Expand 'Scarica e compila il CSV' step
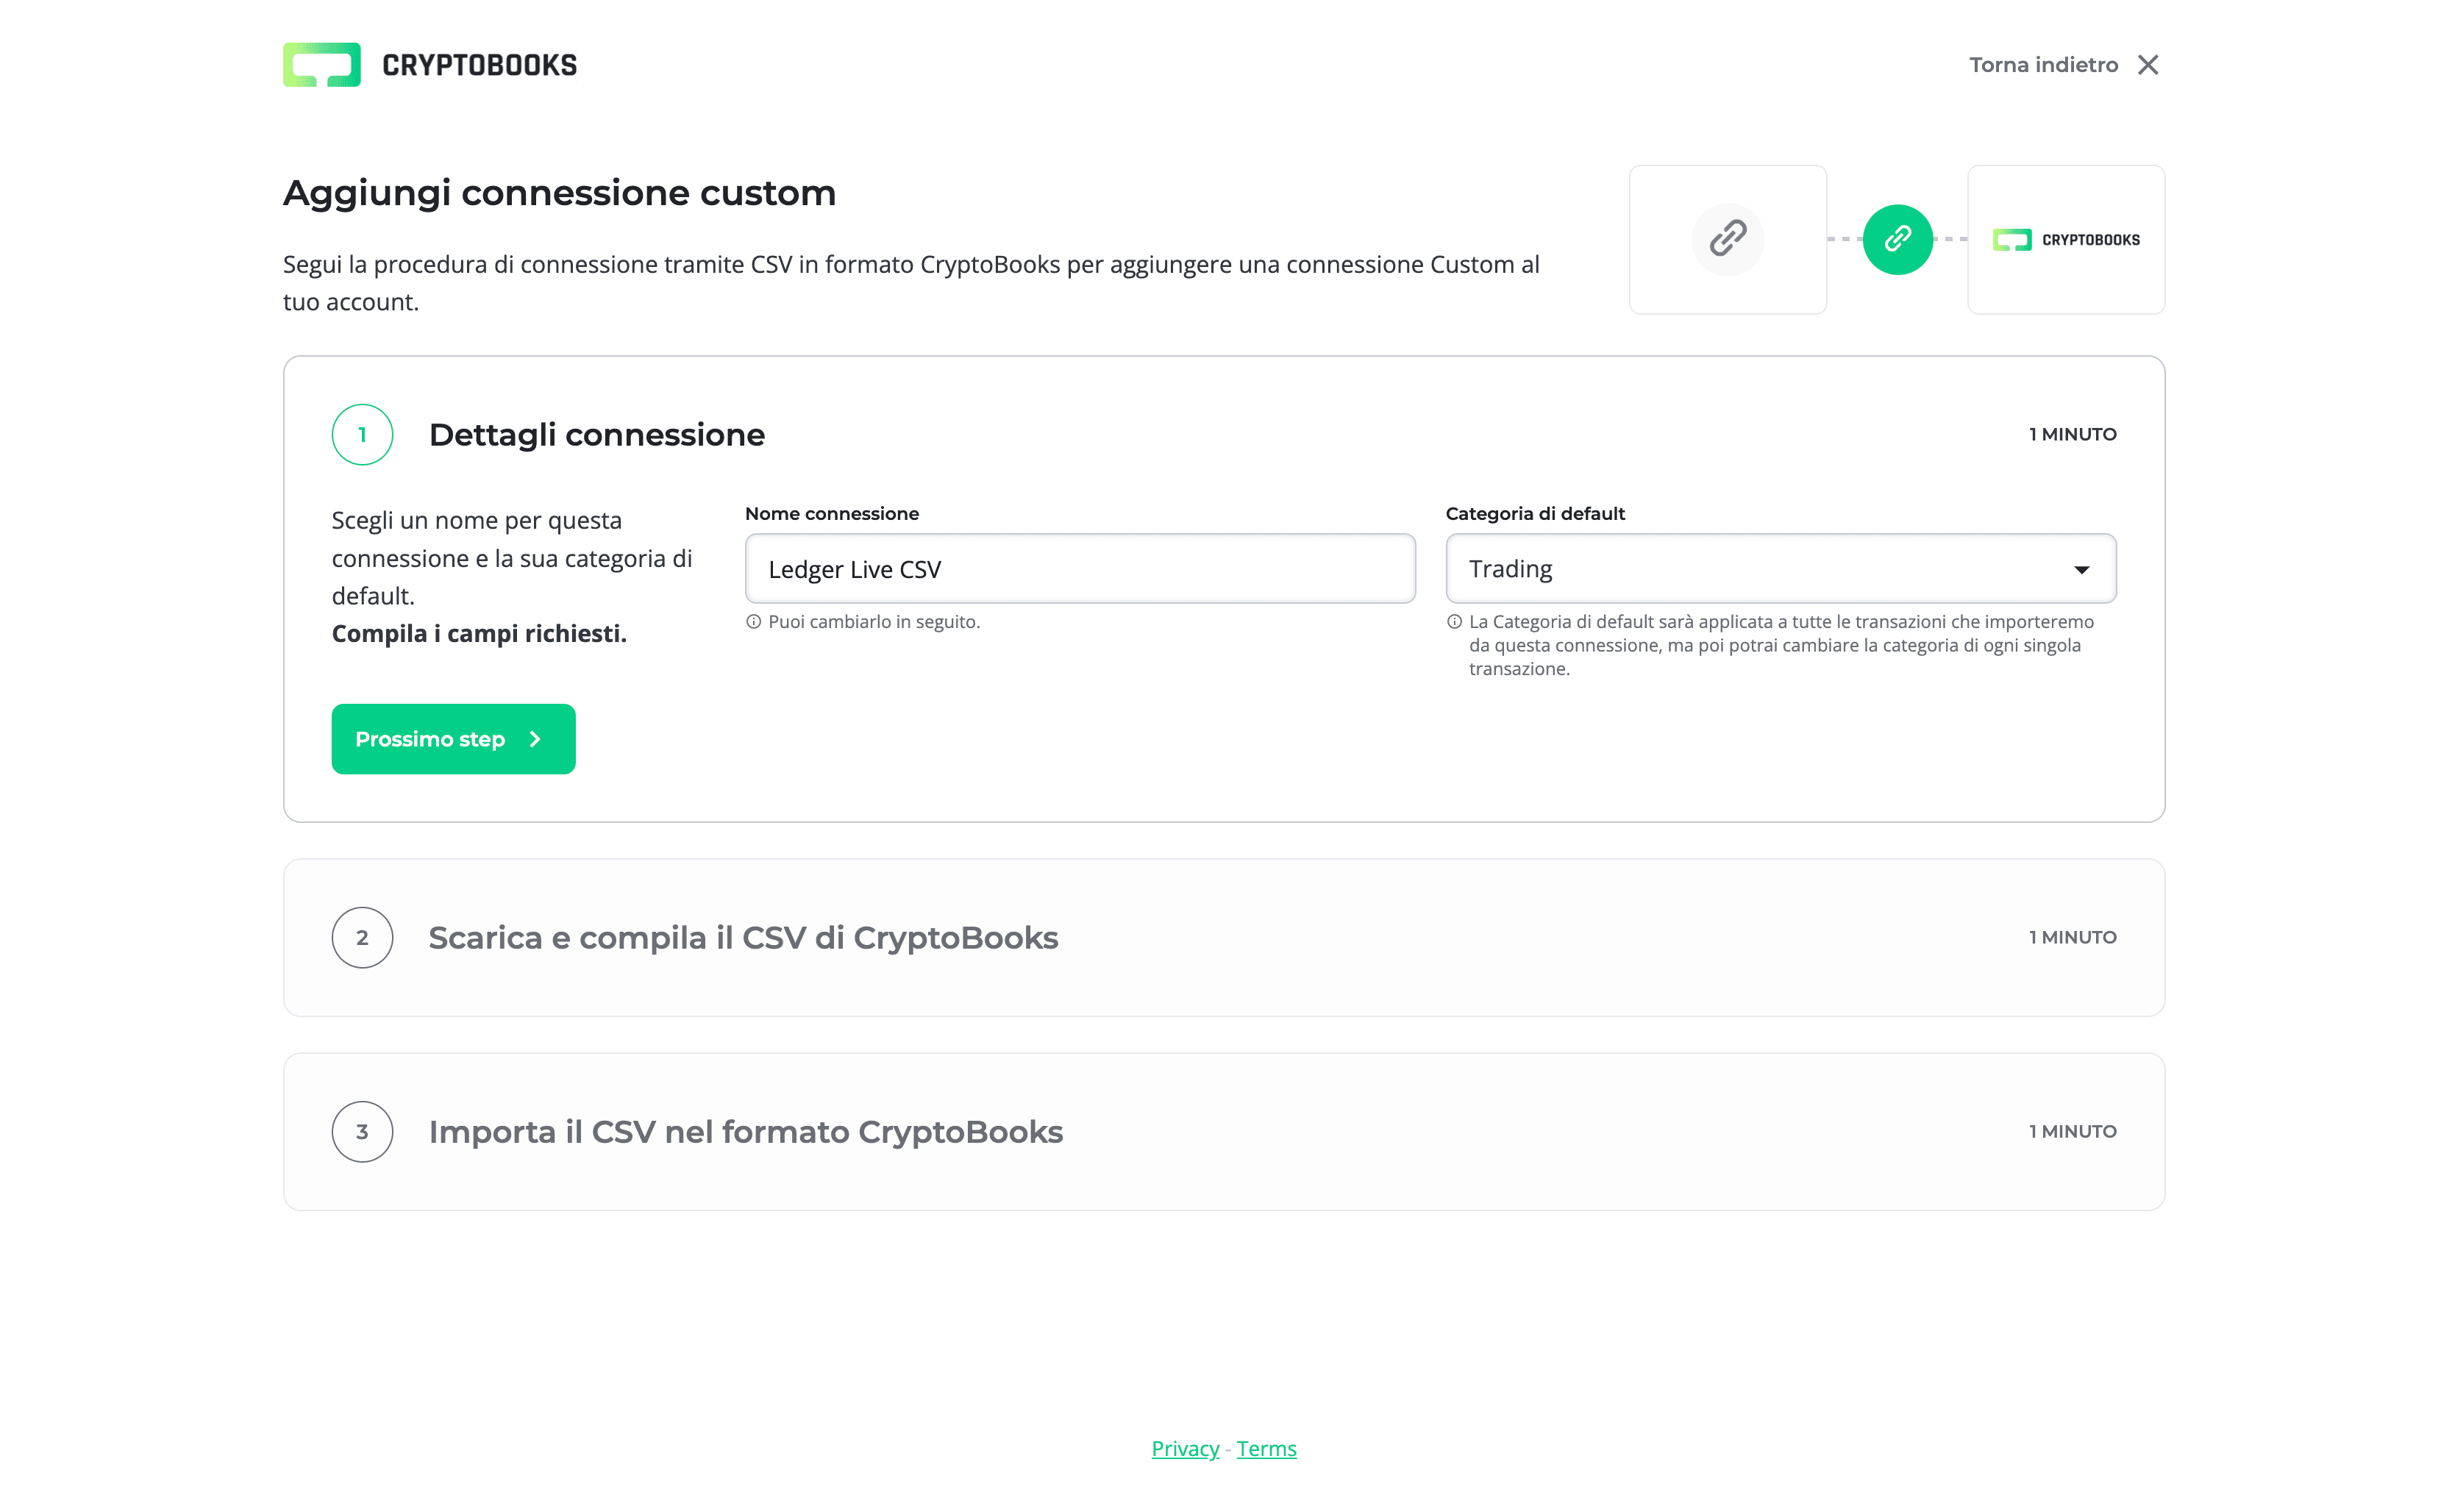This screenshot has width=2452, height=1512. 743,938
